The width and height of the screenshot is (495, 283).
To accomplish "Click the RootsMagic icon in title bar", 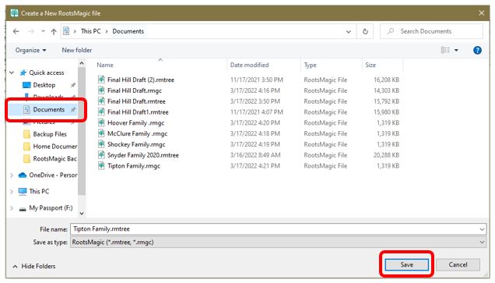I will click(x=14, y=13).
